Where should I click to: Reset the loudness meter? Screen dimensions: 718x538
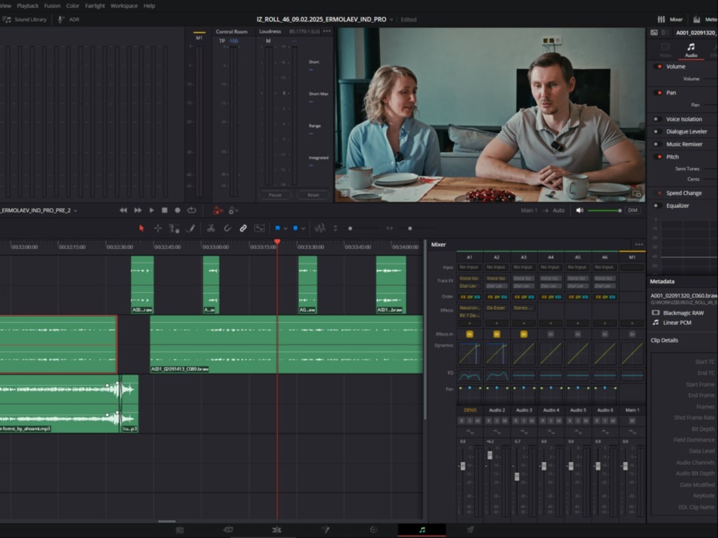pos(313,195)
